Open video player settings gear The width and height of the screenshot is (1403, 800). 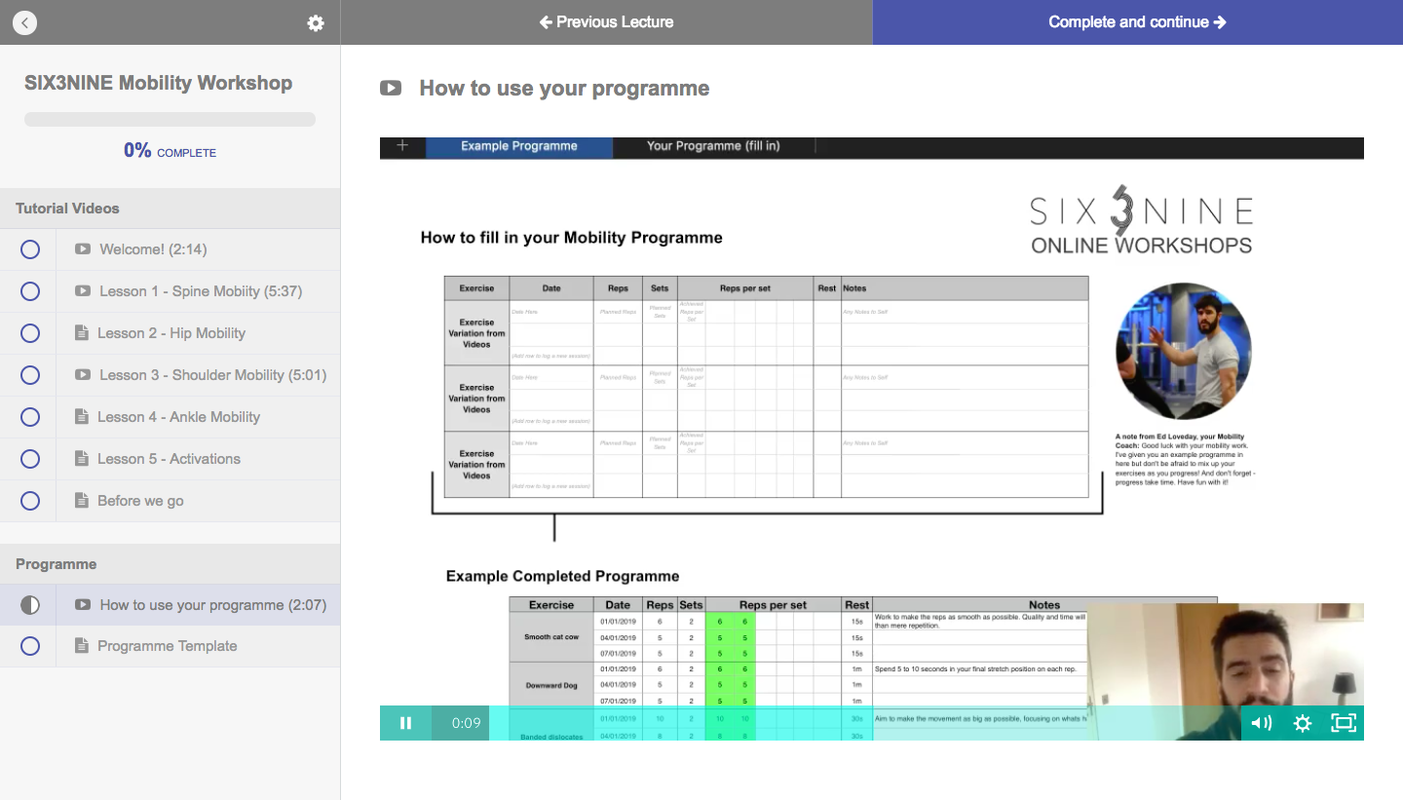[1303, 723]
